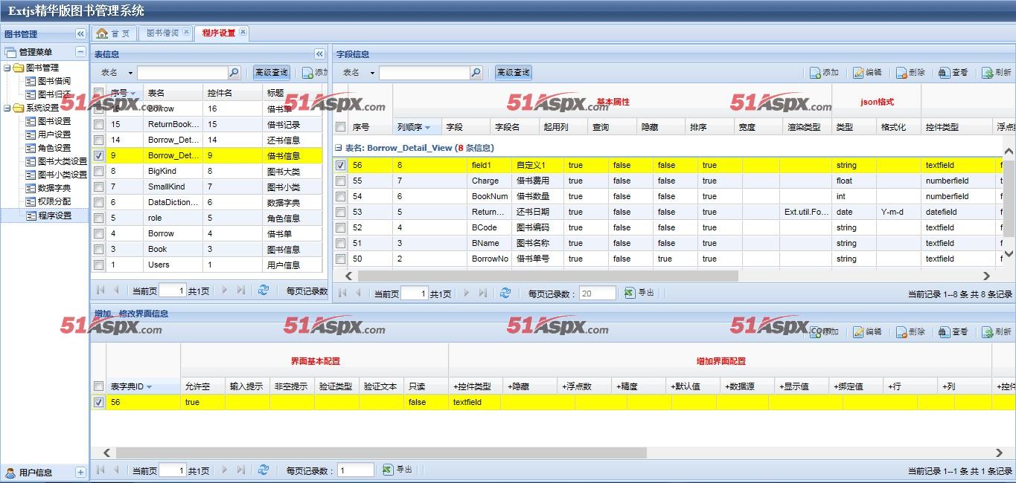The height and width of the screenshot is (483, 1016).
Task: Uncheck the field1 row 56 checkbox
Action: 340,166
